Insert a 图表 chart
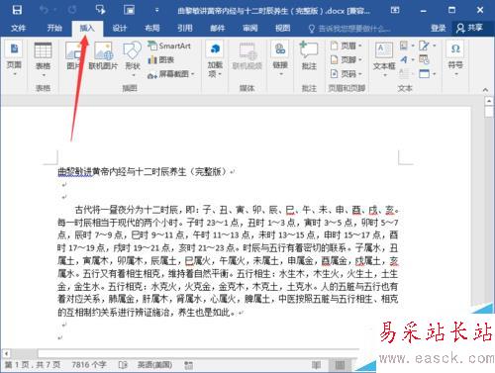 click(x=161, y=59)
